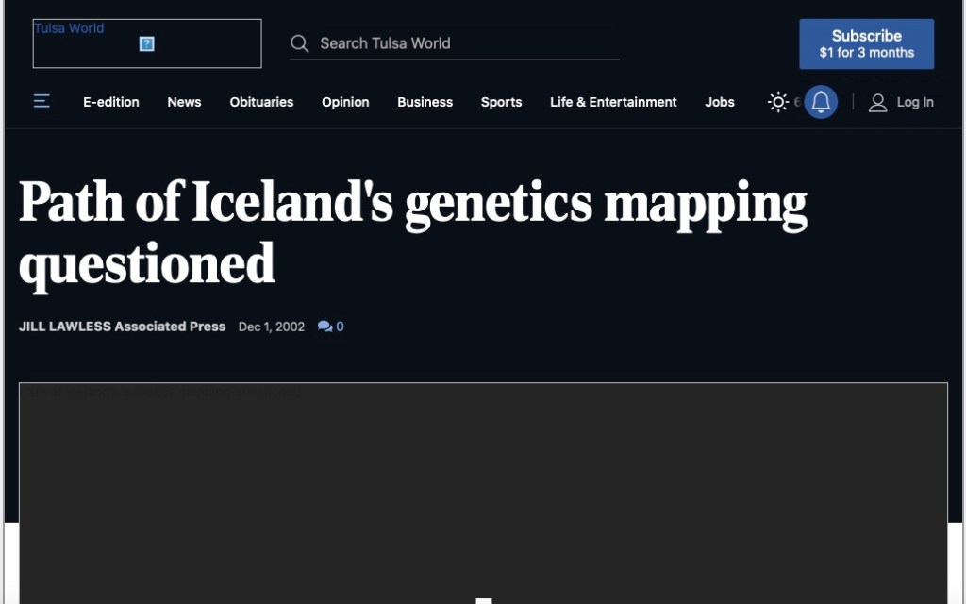
Task: Click the broken image placeholder icon
Action: [x=146, y=43]
